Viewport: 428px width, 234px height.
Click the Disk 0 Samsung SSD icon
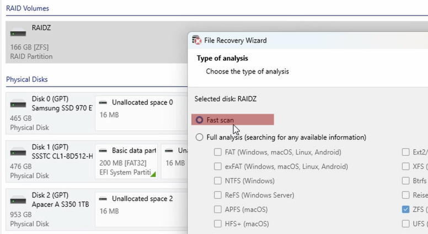tap(18, 104)
